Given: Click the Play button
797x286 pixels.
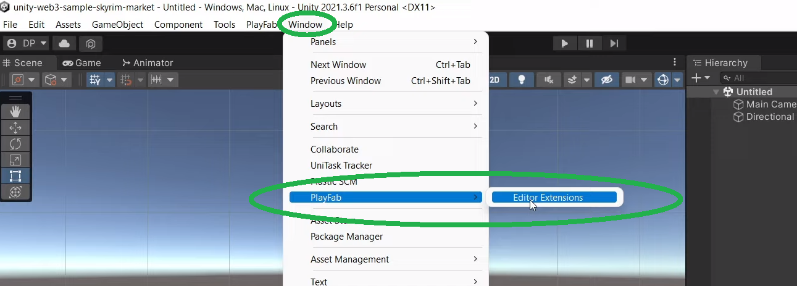Looking at the screenshot, I should click(x=564, y=43).
